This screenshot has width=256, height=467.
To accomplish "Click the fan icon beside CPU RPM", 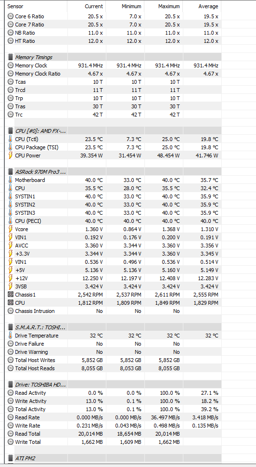I will click(11, 303).
